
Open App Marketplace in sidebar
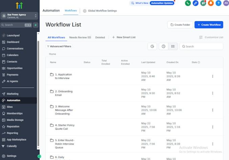tap(16, 139)
